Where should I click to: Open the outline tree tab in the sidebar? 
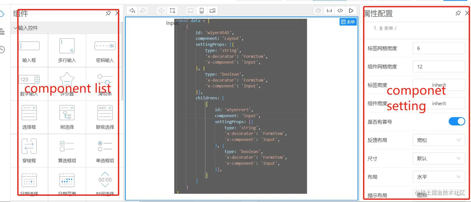tap(2, 31)
